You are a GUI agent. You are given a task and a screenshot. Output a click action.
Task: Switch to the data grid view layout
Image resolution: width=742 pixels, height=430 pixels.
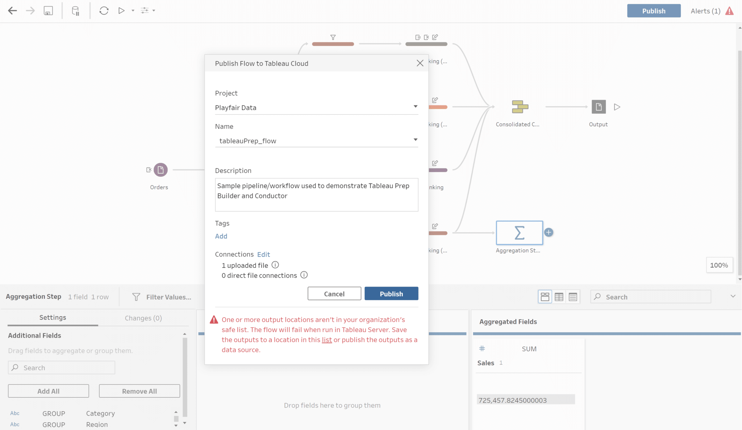pos(559,296)
